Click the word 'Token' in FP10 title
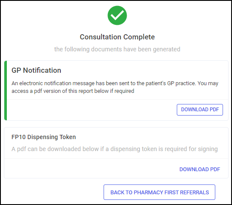The height and width of the screenshot is (205, 232). (x=68, y=137)
